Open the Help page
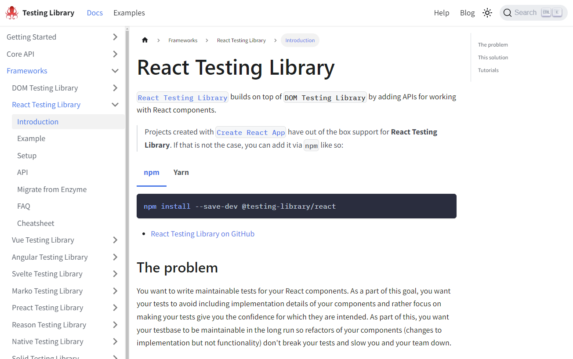Viewport: 573px width, 359px height. [442, 12]
